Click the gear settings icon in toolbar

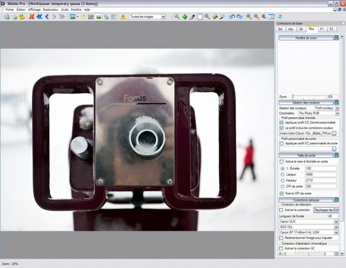click(x=6, y=17)
